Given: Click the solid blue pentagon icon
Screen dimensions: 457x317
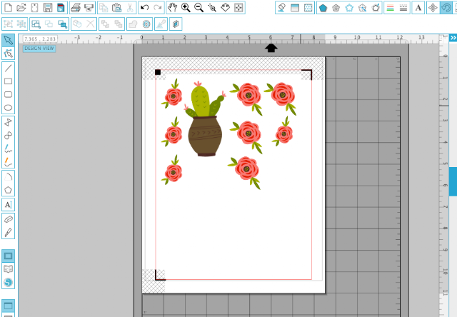Looking at the screenshot, I should click(x=323, y=8).
